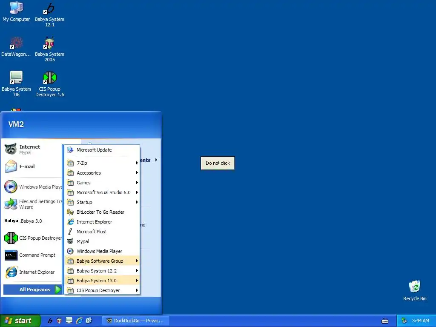Click the fifth quick launch icon beside Internet Explorer
Viewport: 436px width, 327px height.
click(x=89, y=321)
